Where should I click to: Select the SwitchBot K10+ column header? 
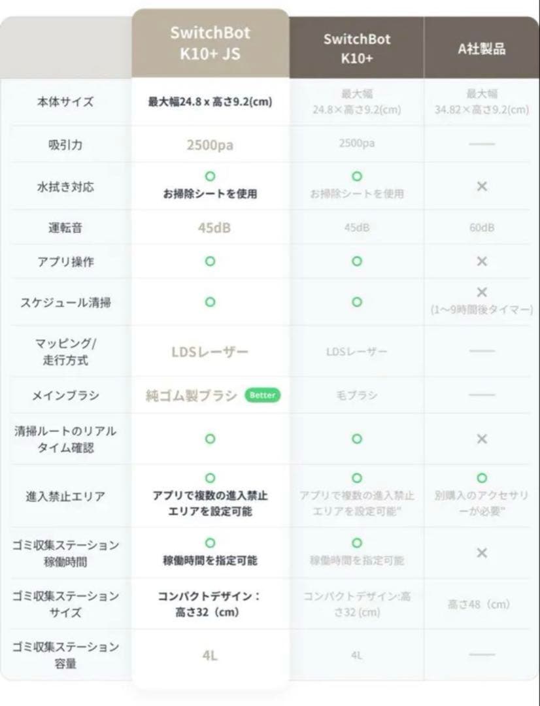(356, 47)
